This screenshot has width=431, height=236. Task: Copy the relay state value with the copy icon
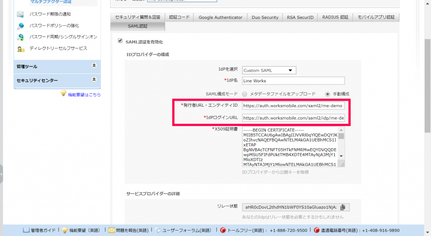(343, 207)
